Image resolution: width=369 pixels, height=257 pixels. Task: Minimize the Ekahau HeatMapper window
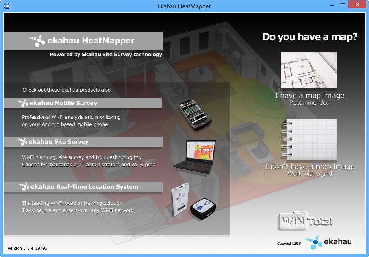pyautogui.click(x=332, y=5)
